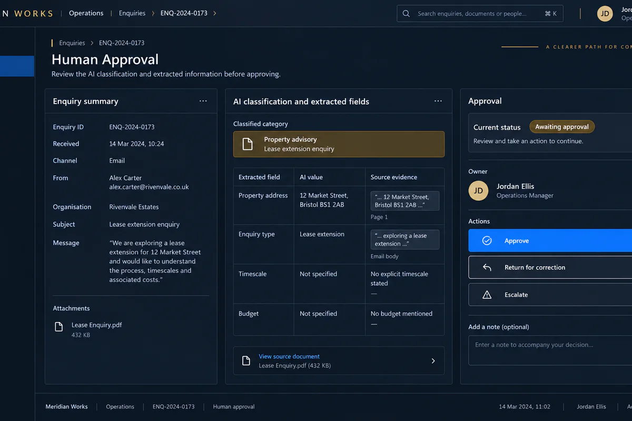Click the Awaiting approval status badge
The image size is (632, 421).
[x=562, y=127]
